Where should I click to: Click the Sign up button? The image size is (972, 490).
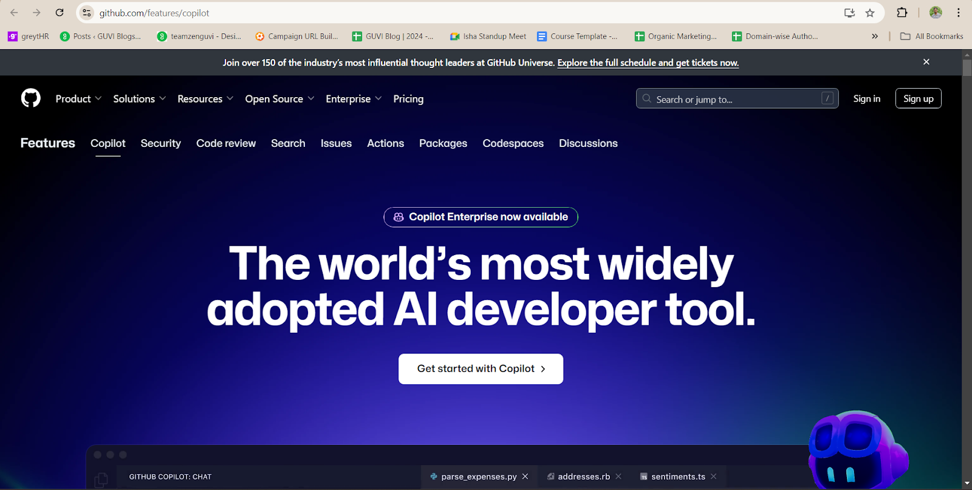918,98
